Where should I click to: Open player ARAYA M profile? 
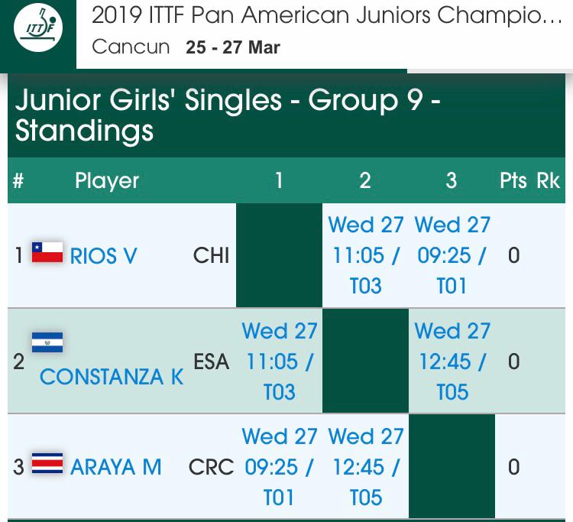pyautogui.click(x=116, y=466)
